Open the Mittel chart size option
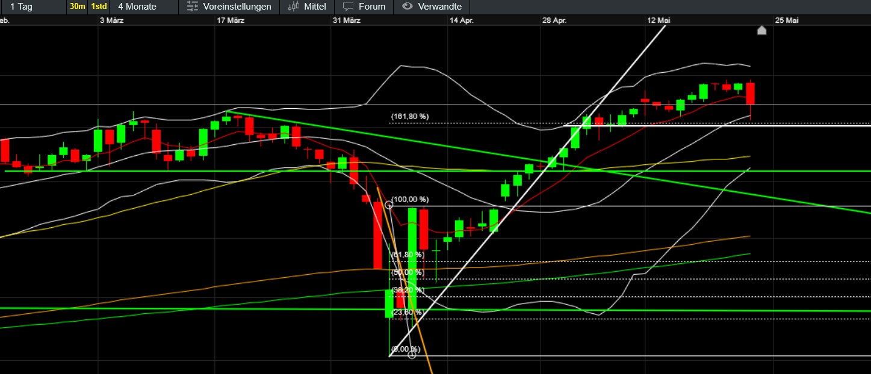Screen dimensions: 871x374 tap(307, 7)
